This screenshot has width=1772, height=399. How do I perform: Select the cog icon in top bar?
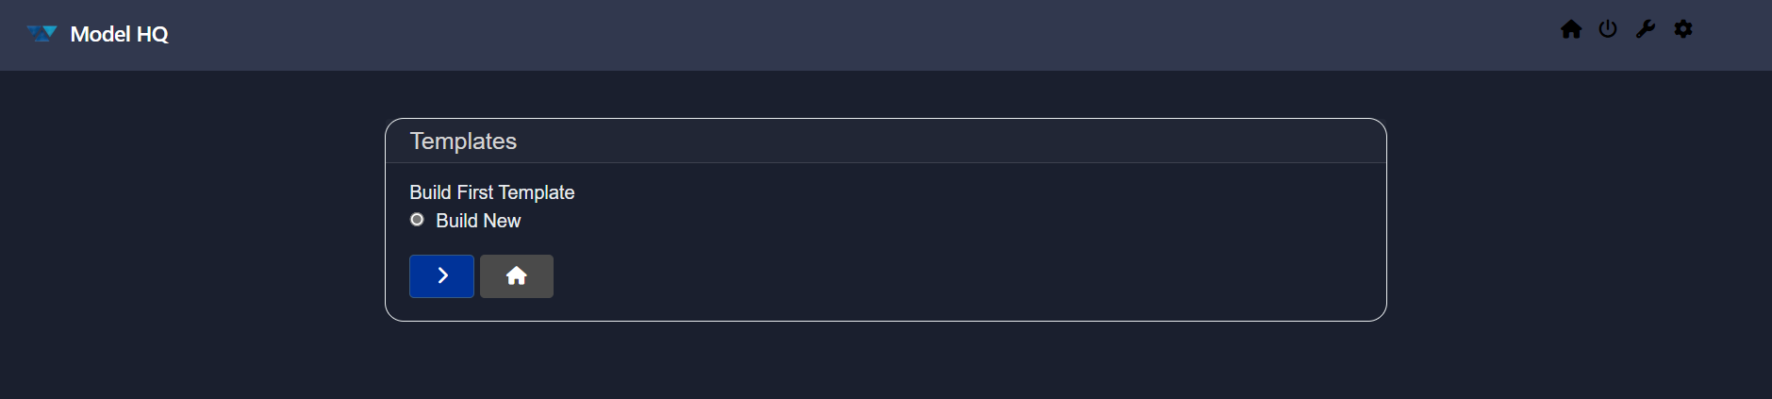tap(1683, 29)
